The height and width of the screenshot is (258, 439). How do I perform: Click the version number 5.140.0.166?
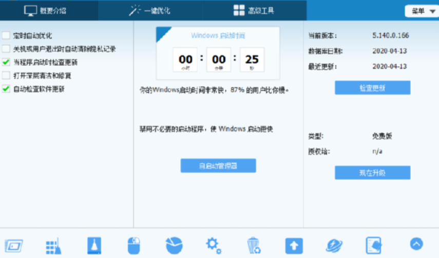pyautogui.click(x=391, y=35)
